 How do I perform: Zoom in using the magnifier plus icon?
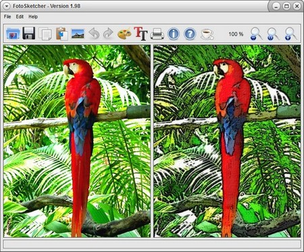click(290, 34)
